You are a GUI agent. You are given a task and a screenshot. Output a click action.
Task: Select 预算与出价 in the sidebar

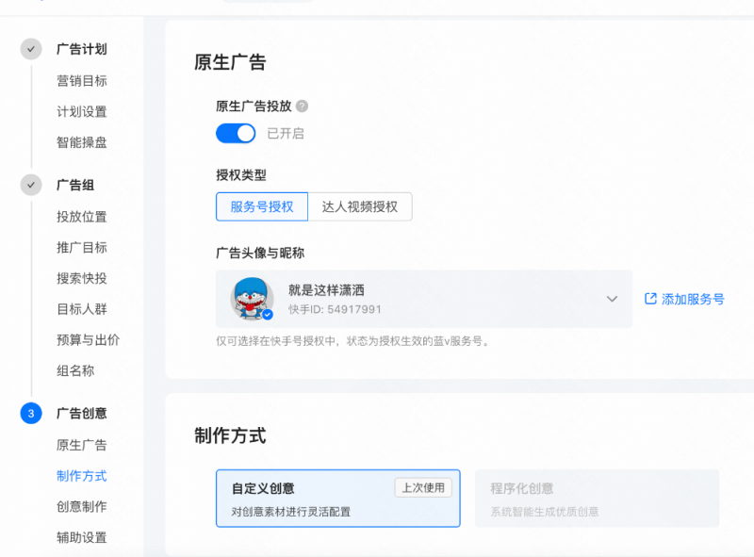click(90, 340)
